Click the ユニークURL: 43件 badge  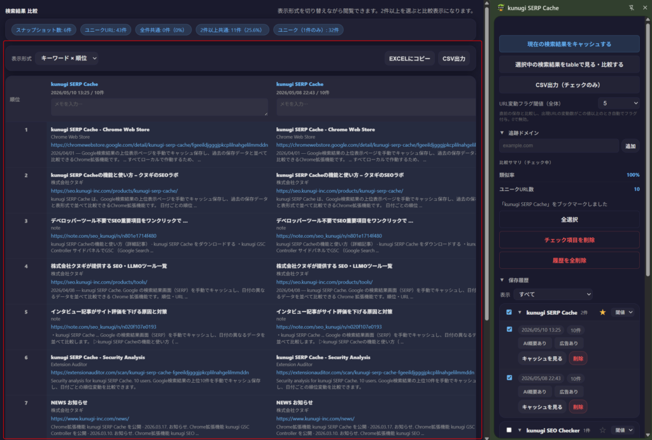pyautogui.click(x=106, y=30)
